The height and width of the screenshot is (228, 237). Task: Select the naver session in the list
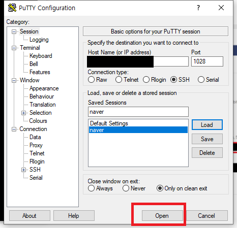[x=138, y=130]
